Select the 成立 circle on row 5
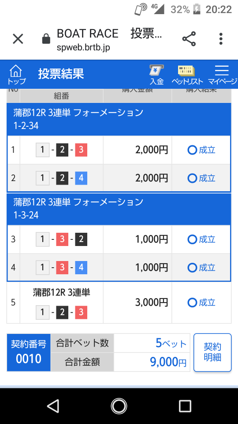Viewport: 238px width, 424px height. point(192,303)
